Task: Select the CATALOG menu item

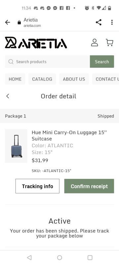Action: point(42,79)
